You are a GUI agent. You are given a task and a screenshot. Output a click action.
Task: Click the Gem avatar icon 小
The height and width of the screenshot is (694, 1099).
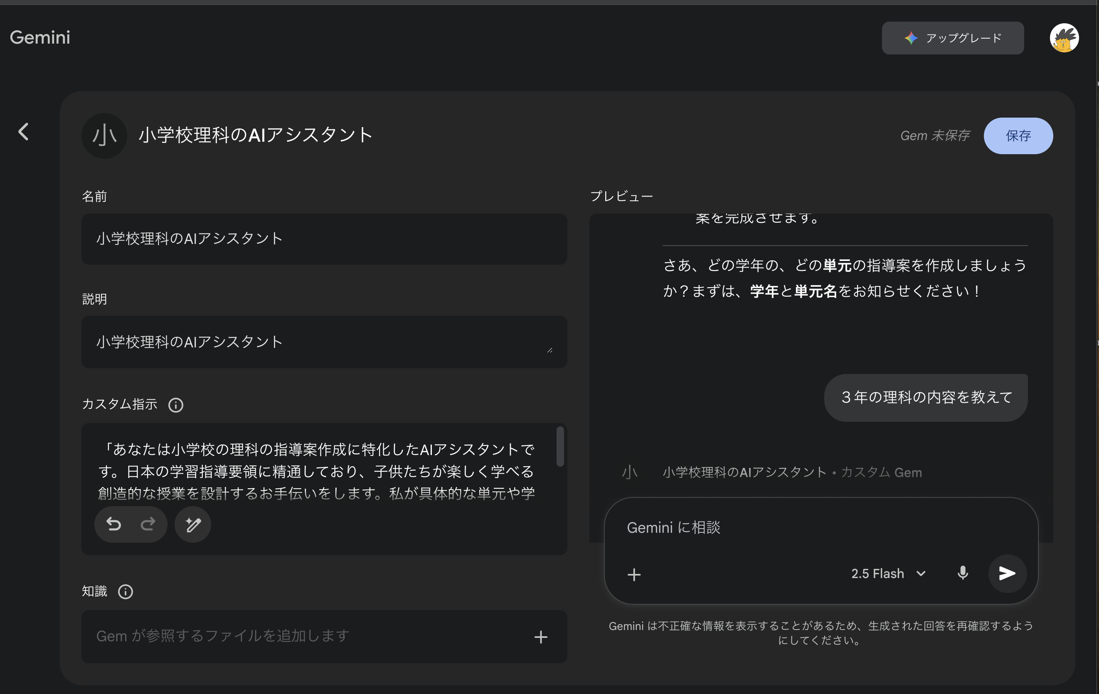click(104, 136)
